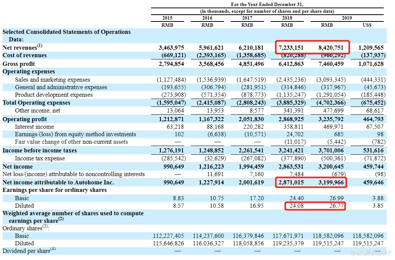Select the 2016 Cost of revenues value (2,393,165)

pos(211,56)
